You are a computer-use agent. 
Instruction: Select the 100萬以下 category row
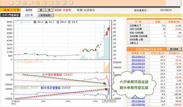pyautogui.click(x=154, y=26)
